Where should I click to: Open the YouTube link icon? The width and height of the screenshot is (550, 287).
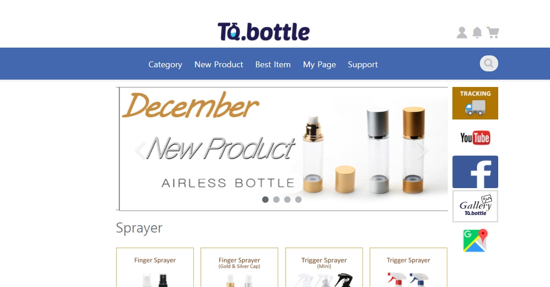coord(475,137)
